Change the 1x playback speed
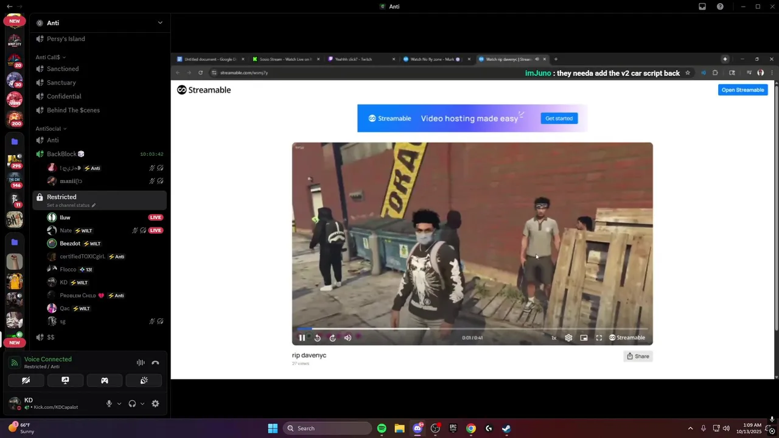Image resolution: width=779 pixels, height=438 pixels. (x=554, y=338)
